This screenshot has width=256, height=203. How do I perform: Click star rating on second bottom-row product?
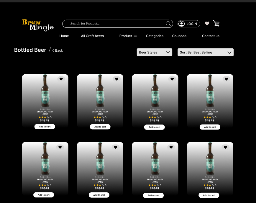click(100, 185)
